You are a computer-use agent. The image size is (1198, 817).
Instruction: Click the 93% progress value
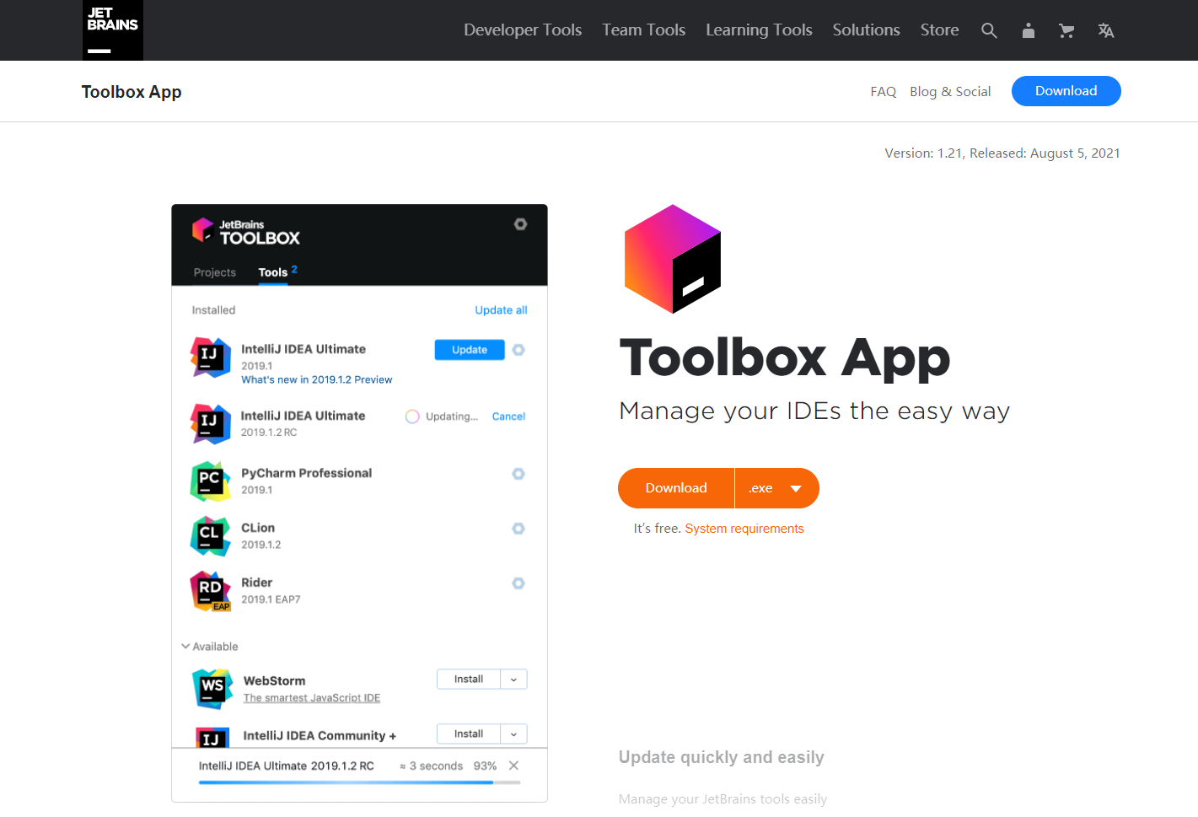coord(485,766)
